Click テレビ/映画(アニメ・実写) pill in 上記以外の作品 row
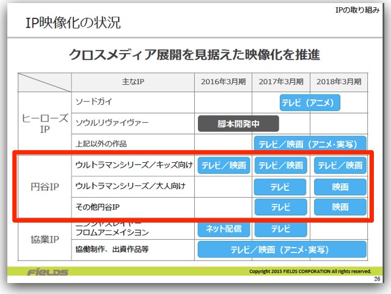This screenshot has width=391, height=294. (x=310, y=143)
